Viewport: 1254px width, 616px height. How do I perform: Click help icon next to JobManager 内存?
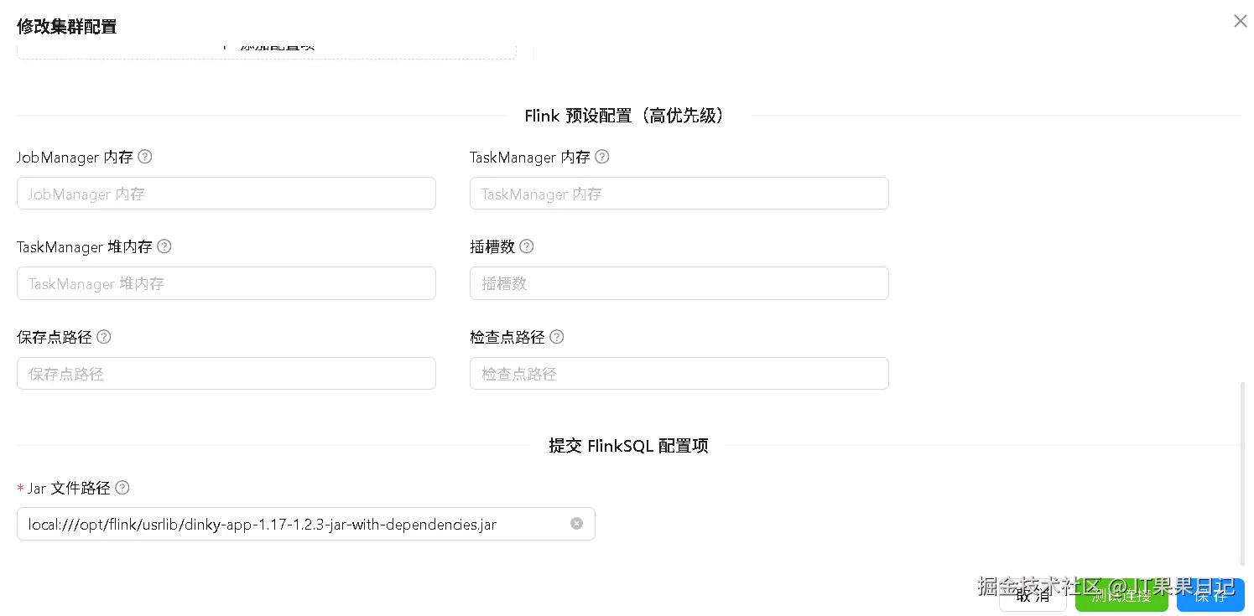click(x=145, y=157)
